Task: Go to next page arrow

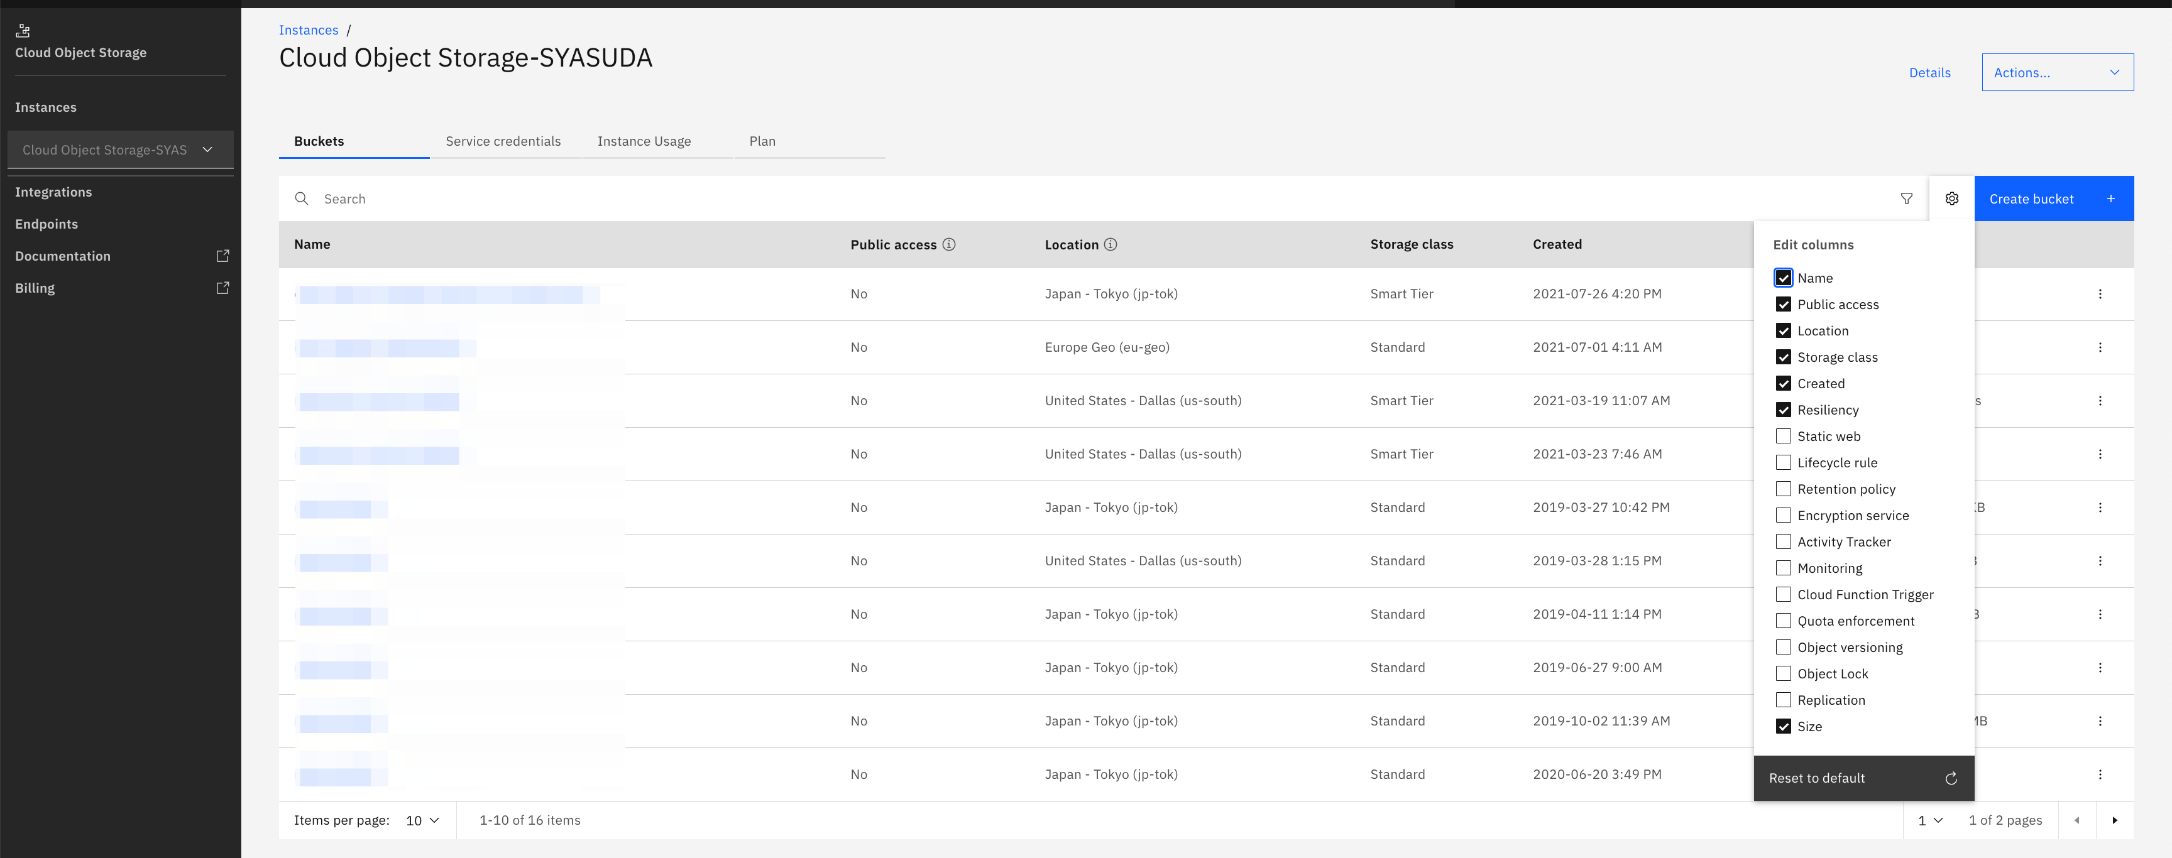Action: pos(2114,820)
